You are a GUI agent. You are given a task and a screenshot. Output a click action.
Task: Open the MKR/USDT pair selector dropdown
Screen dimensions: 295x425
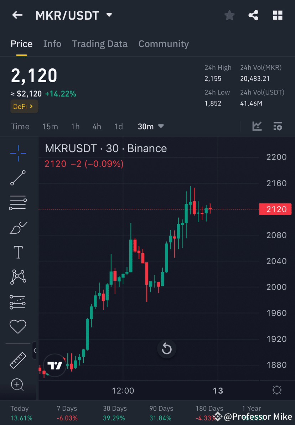[x=109, y=15]
